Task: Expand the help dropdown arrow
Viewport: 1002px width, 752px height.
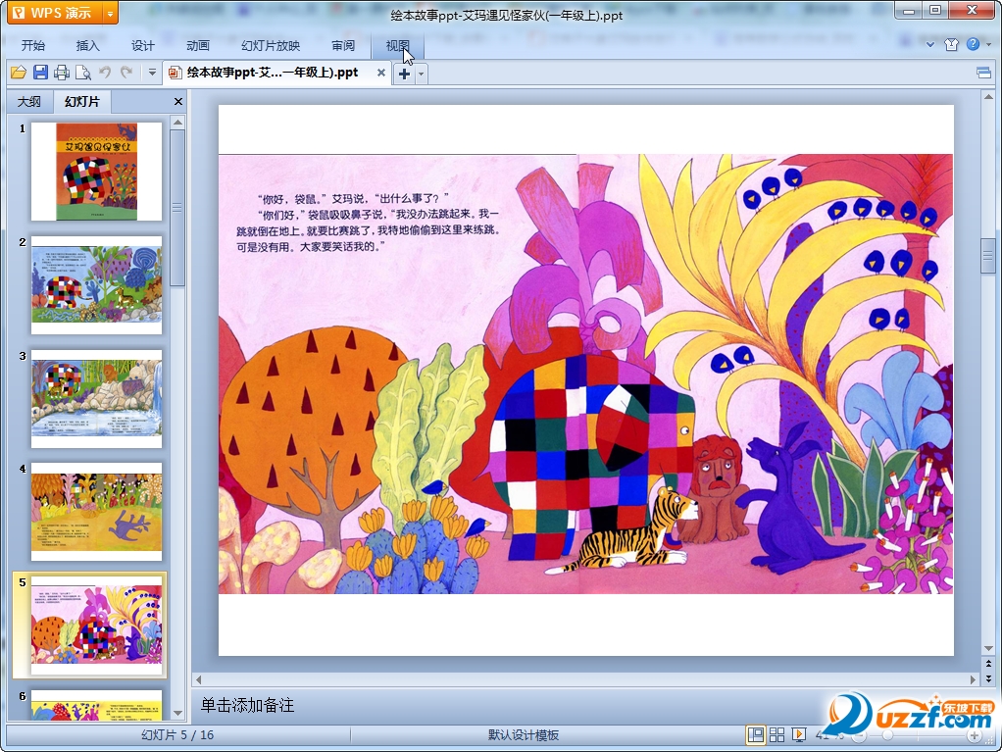Action: (x=988, y=45)
